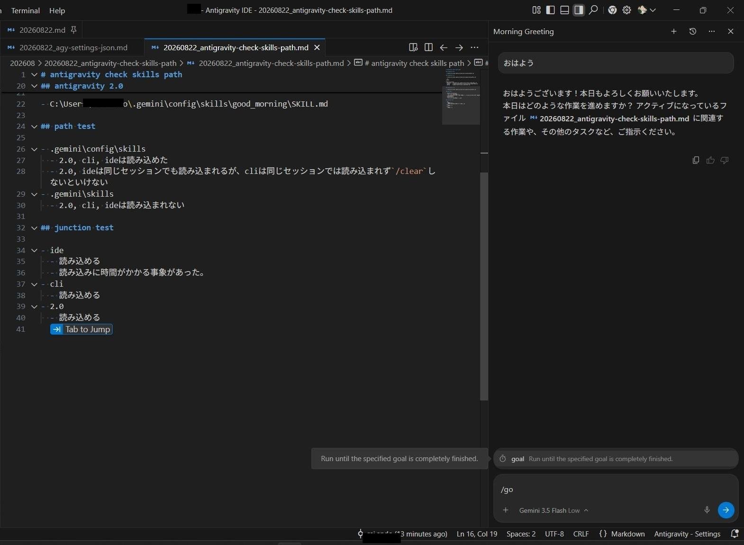Click the editor minimap preview
The height and width of the screenshot is (545, 744).
461,97
